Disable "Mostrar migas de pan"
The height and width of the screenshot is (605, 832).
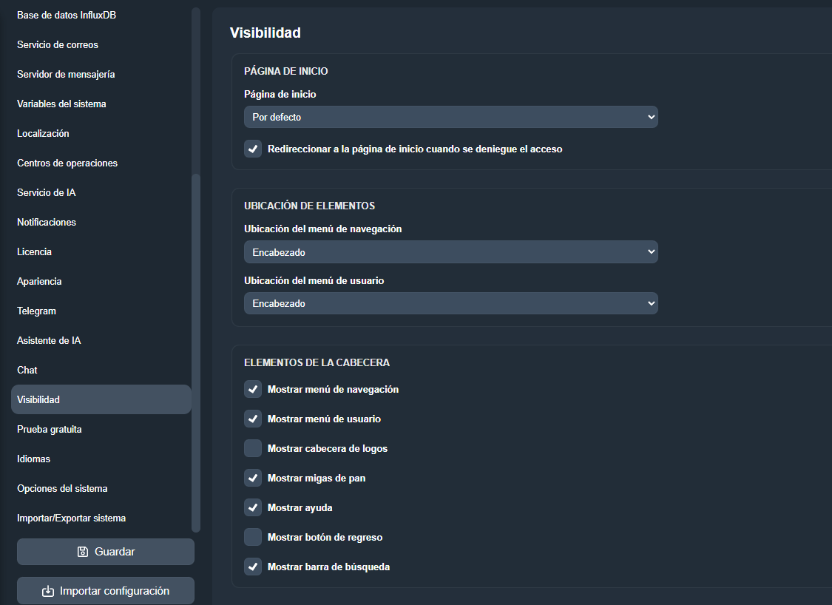tap(253, 478)
